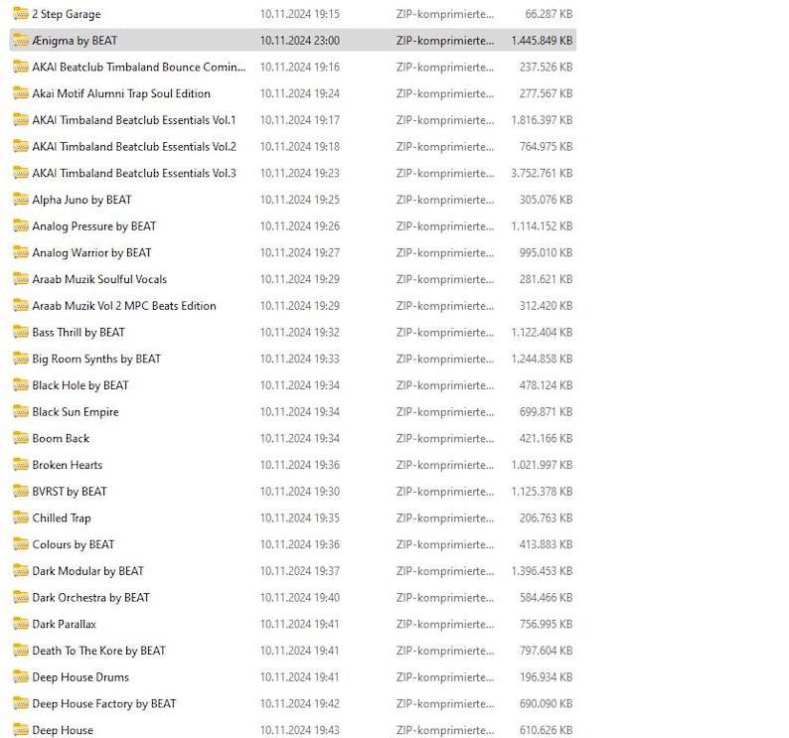Click the date 10.11.2024 19:43
The width and height of the screenshot is (789, 738).
299,730
